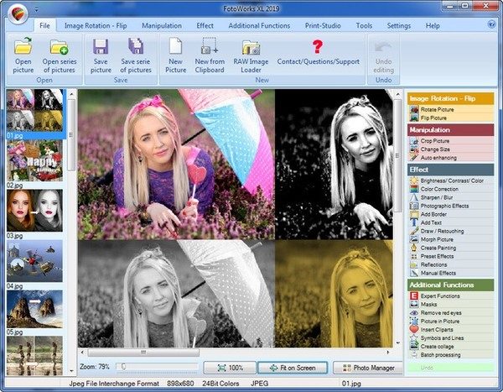Select Rotate Picture in the side panel

439,109
